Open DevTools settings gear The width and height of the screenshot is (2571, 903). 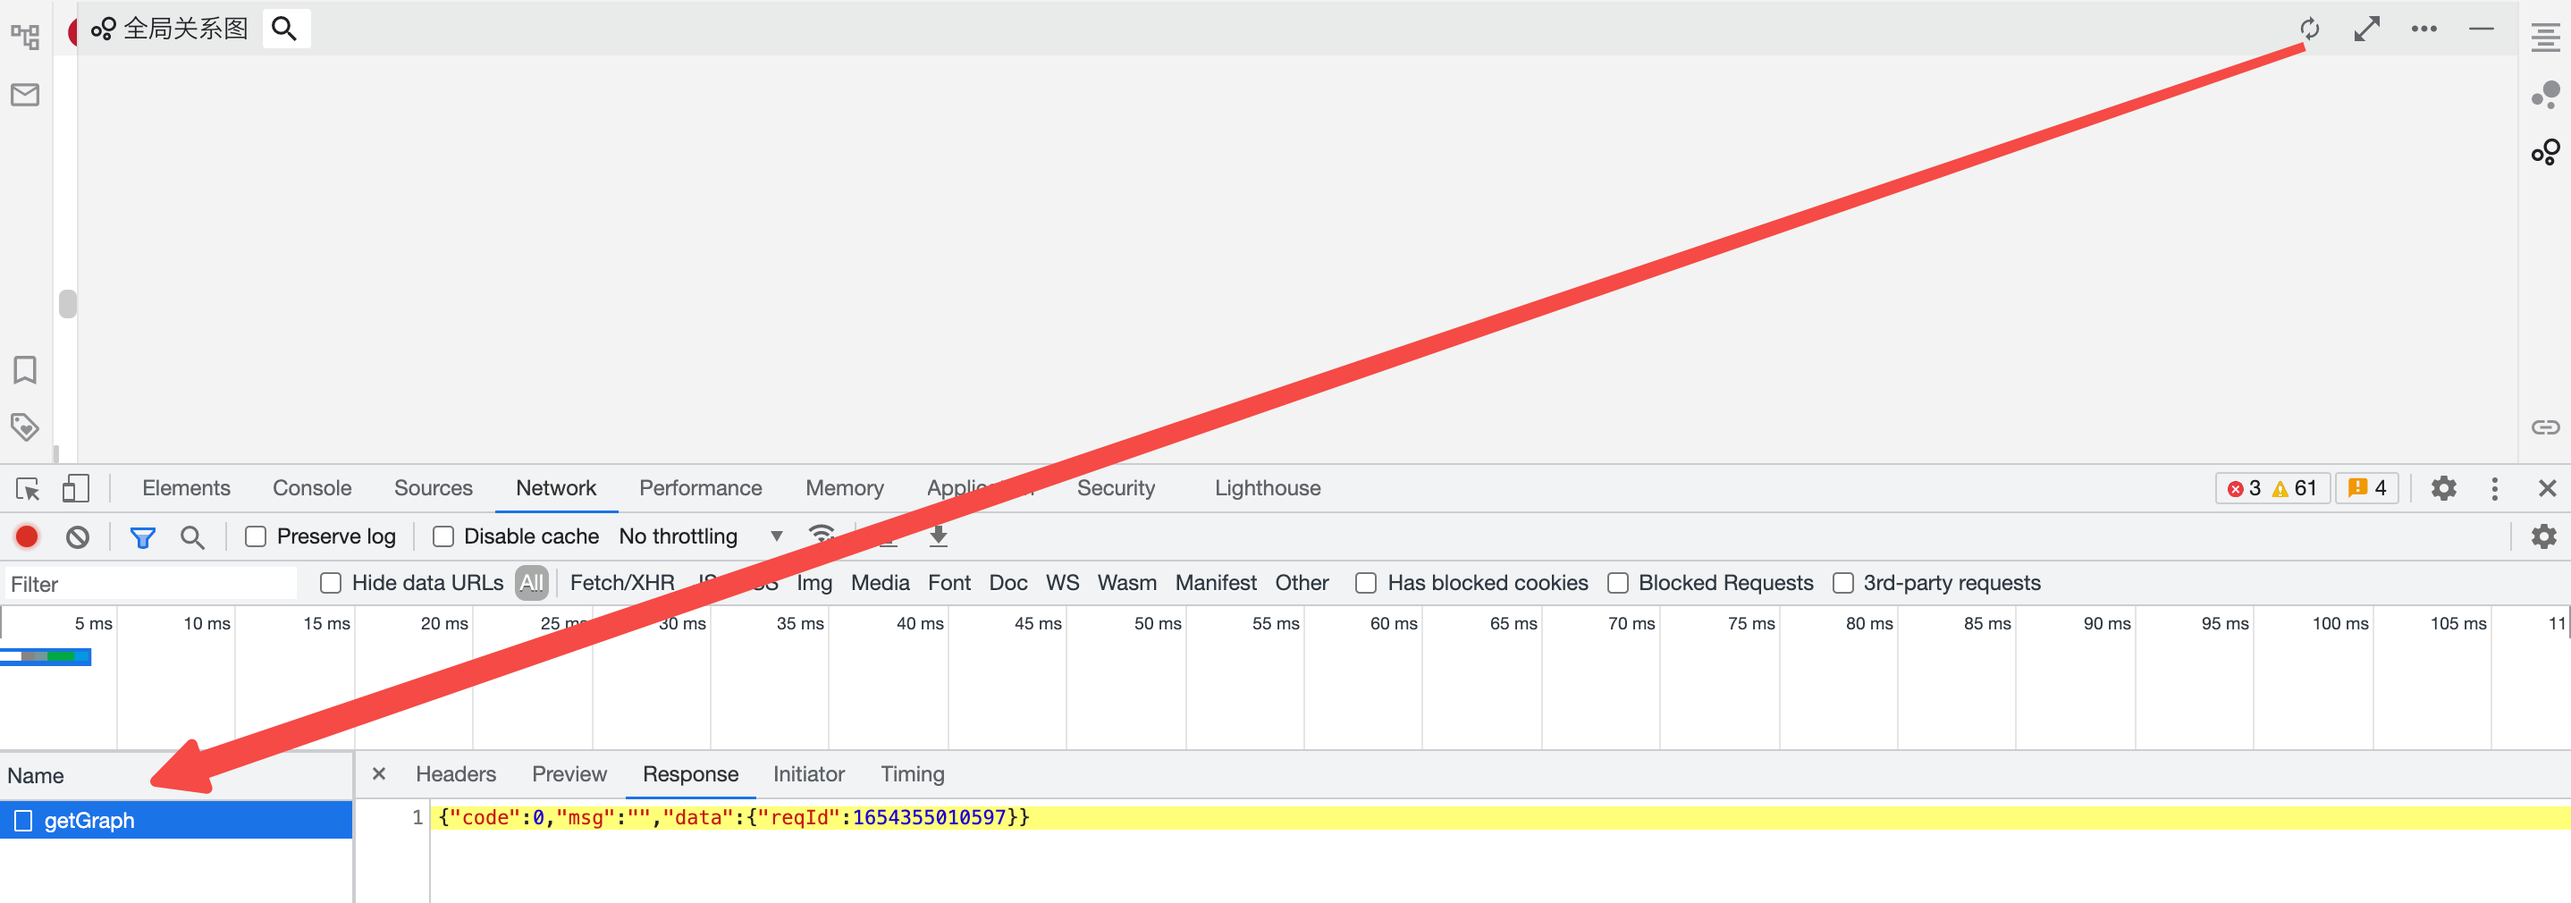[2443, 489]
